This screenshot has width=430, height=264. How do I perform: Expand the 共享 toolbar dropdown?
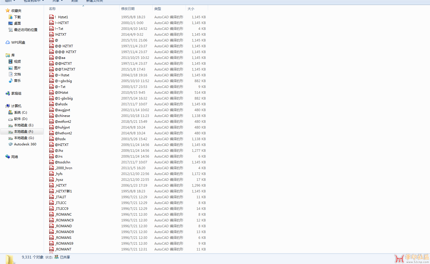coord(58,1)
